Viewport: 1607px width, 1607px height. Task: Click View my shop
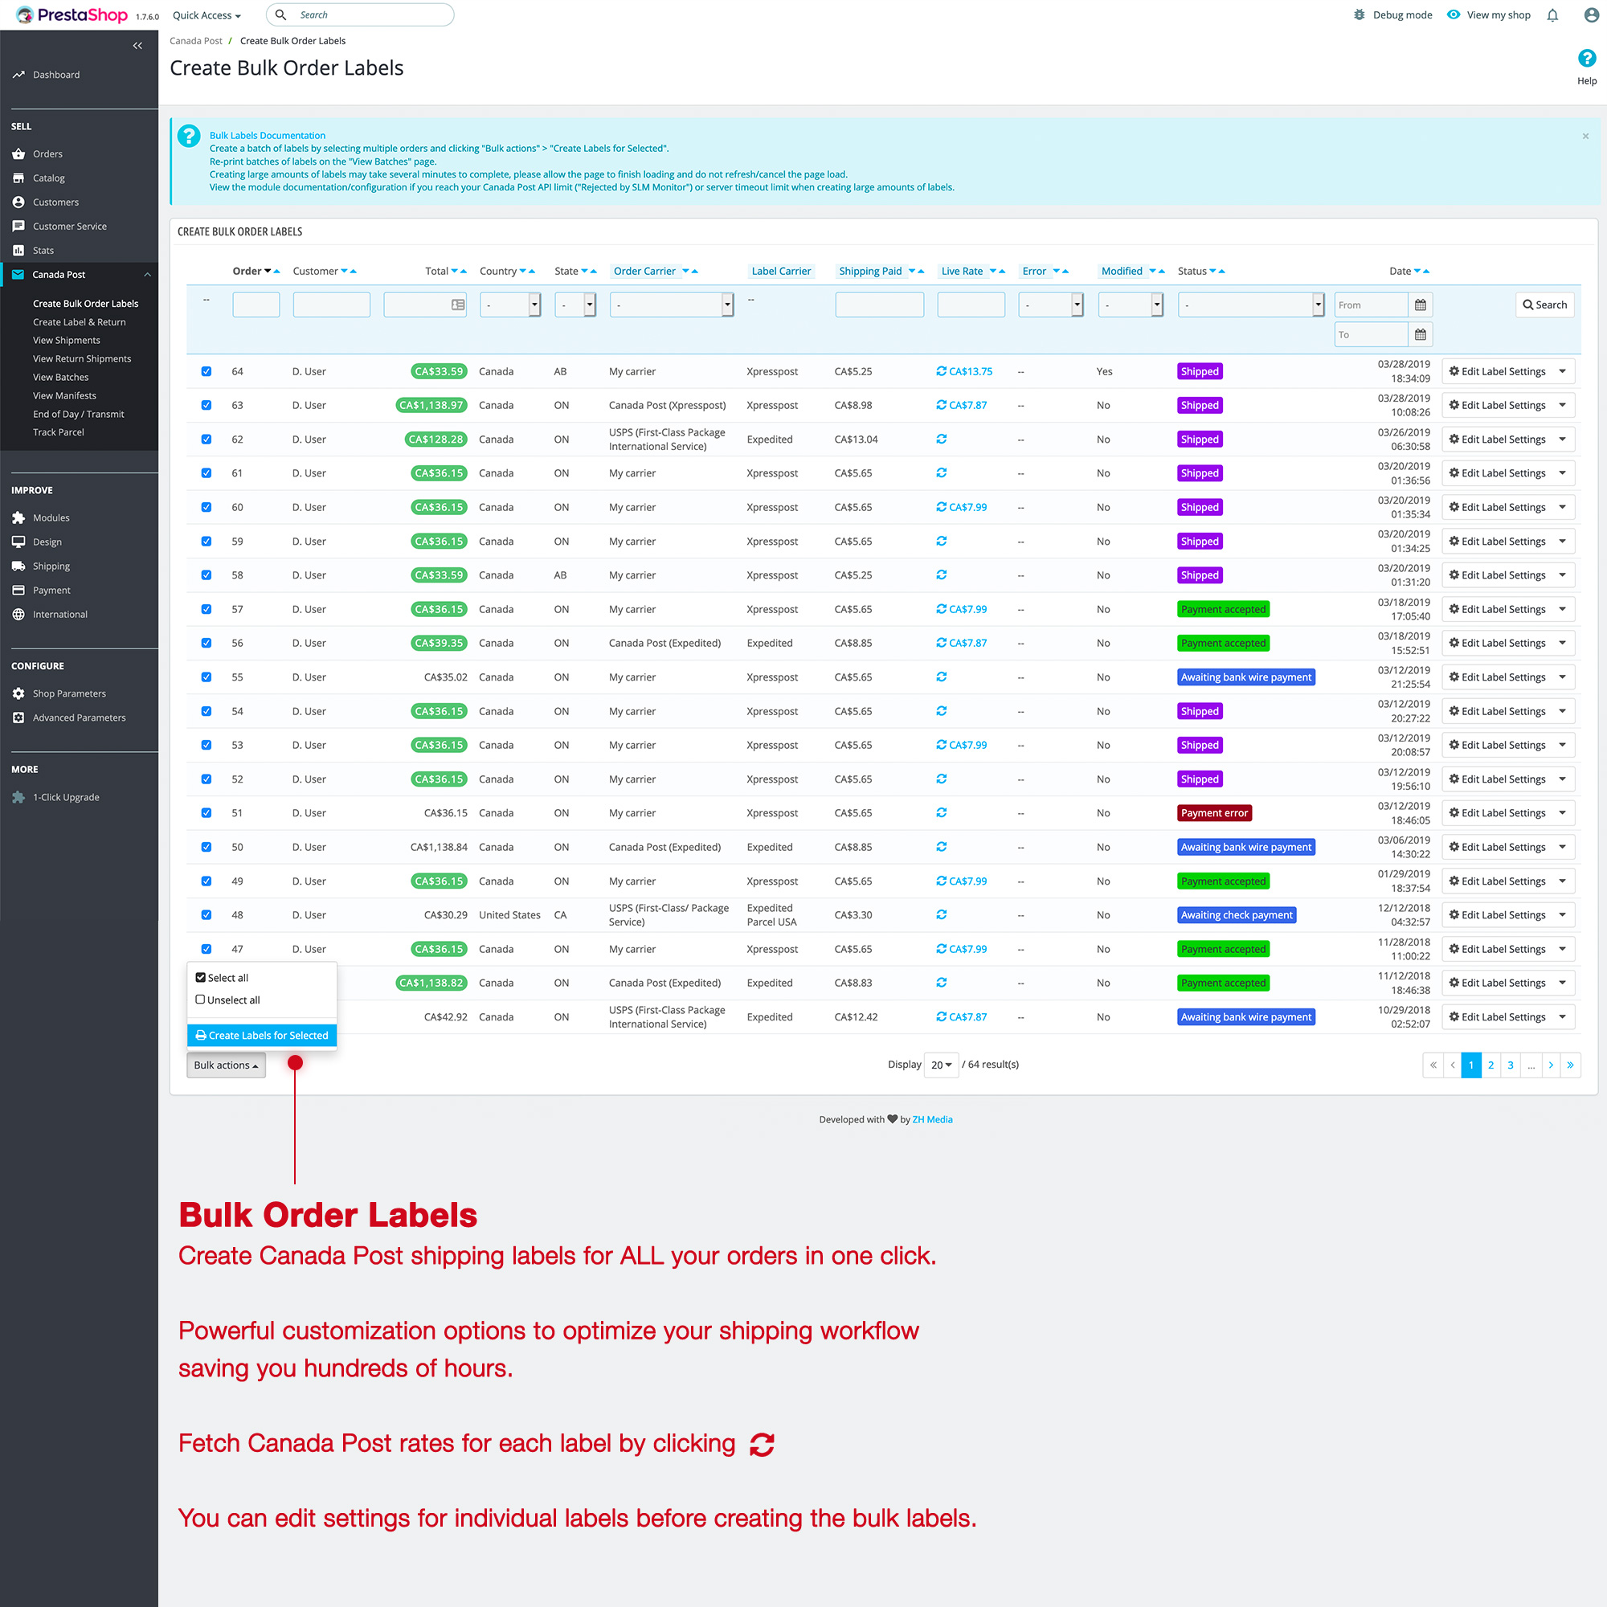click(x=1489, y=15)
